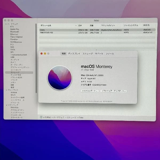Select USB in the sidebar
The width and height of the screenshot is (160, 160).
pos(13,57)
